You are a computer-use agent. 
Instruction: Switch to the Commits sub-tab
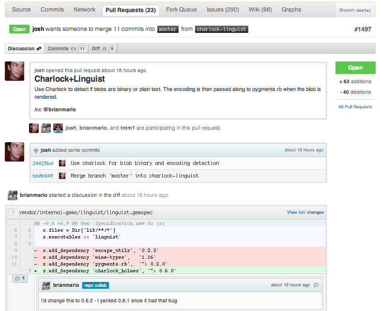click(66, 48)
